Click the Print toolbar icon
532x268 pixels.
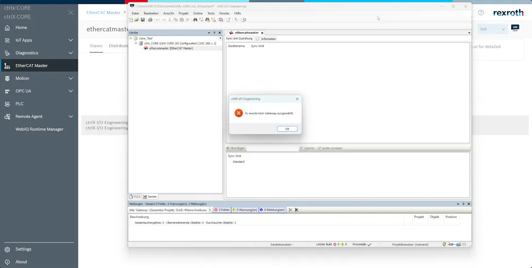(151, 20)
